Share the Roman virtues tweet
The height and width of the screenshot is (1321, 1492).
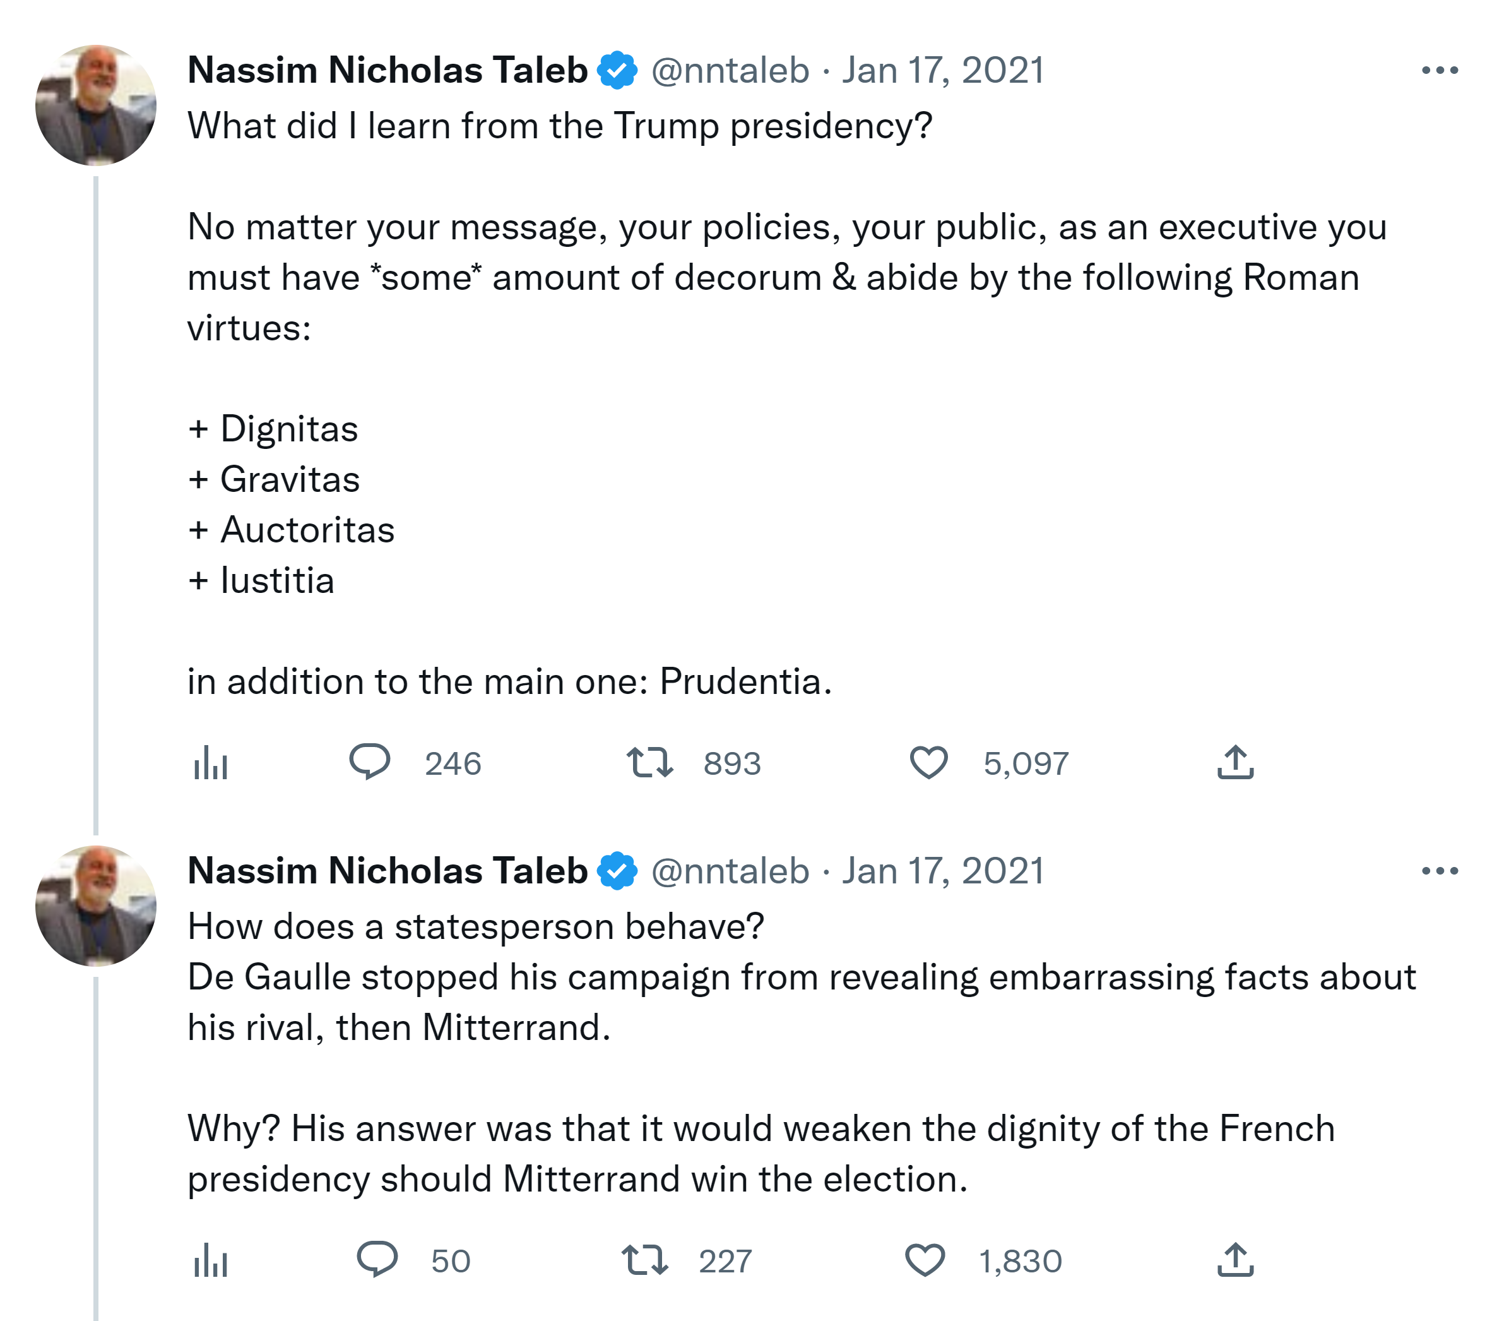point(1235,762)
